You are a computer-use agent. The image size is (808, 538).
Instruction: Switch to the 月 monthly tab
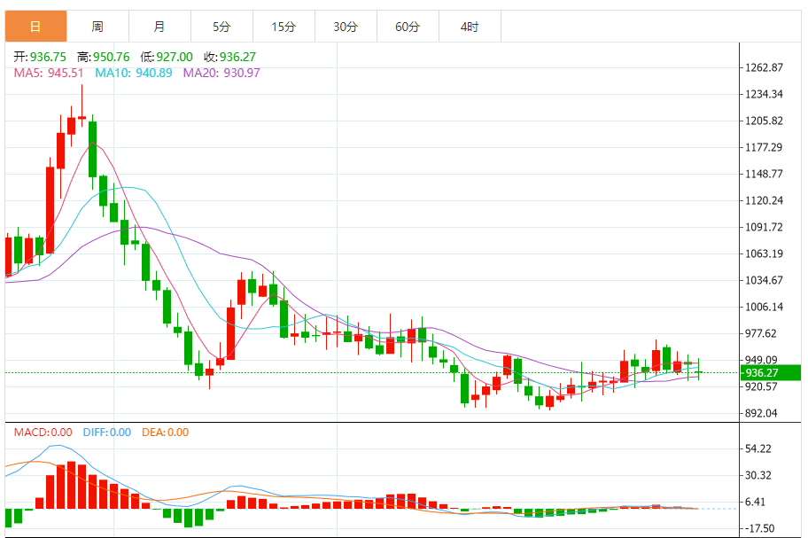coord(159,27)
